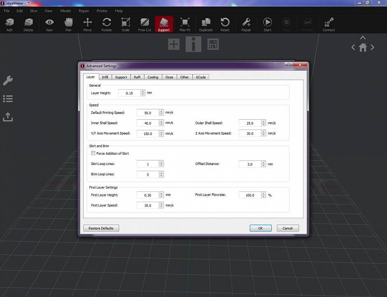The image size is (387, 297).
Task: Open the Printer menu
Action: click(102, 11)
